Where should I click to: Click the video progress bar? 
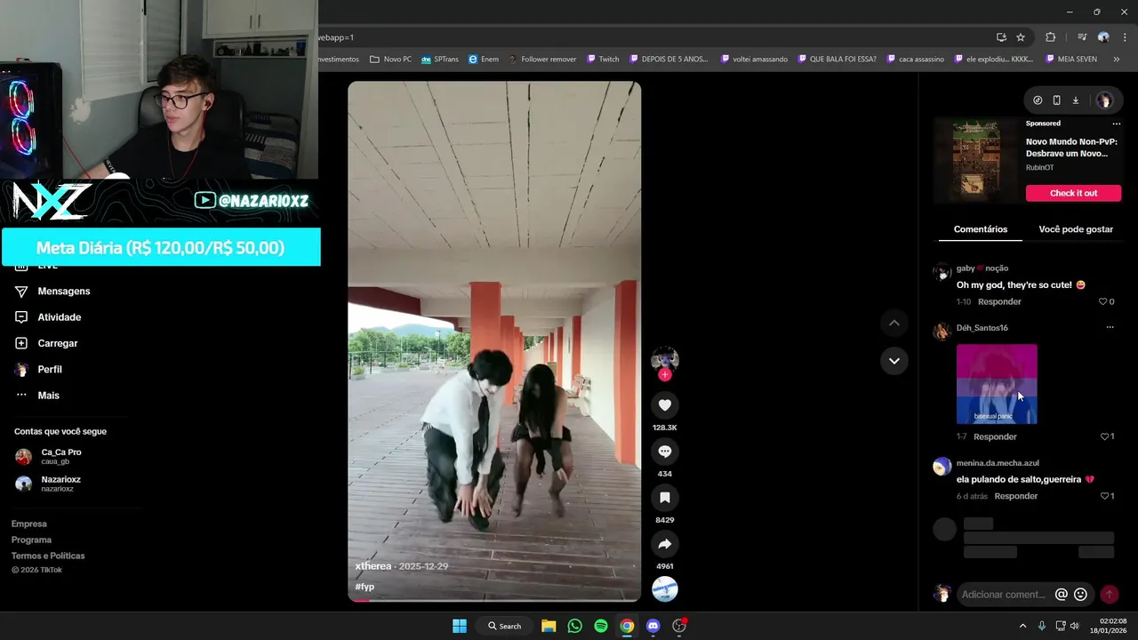(494, 600)
